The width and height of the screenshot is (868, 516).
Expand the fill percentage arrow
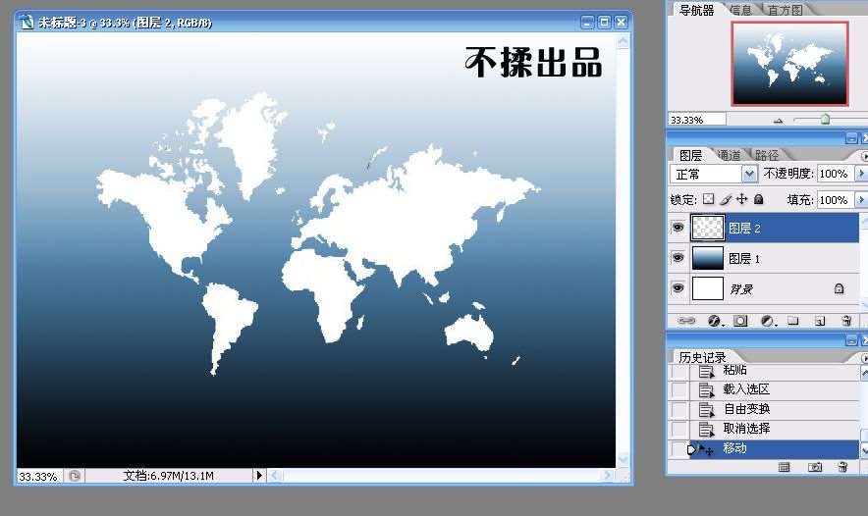[861, 199]
